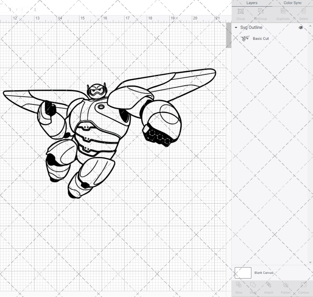Click the Weld tool icon
Viewport: 313px width, 297px height.
[x=253, y=284]
